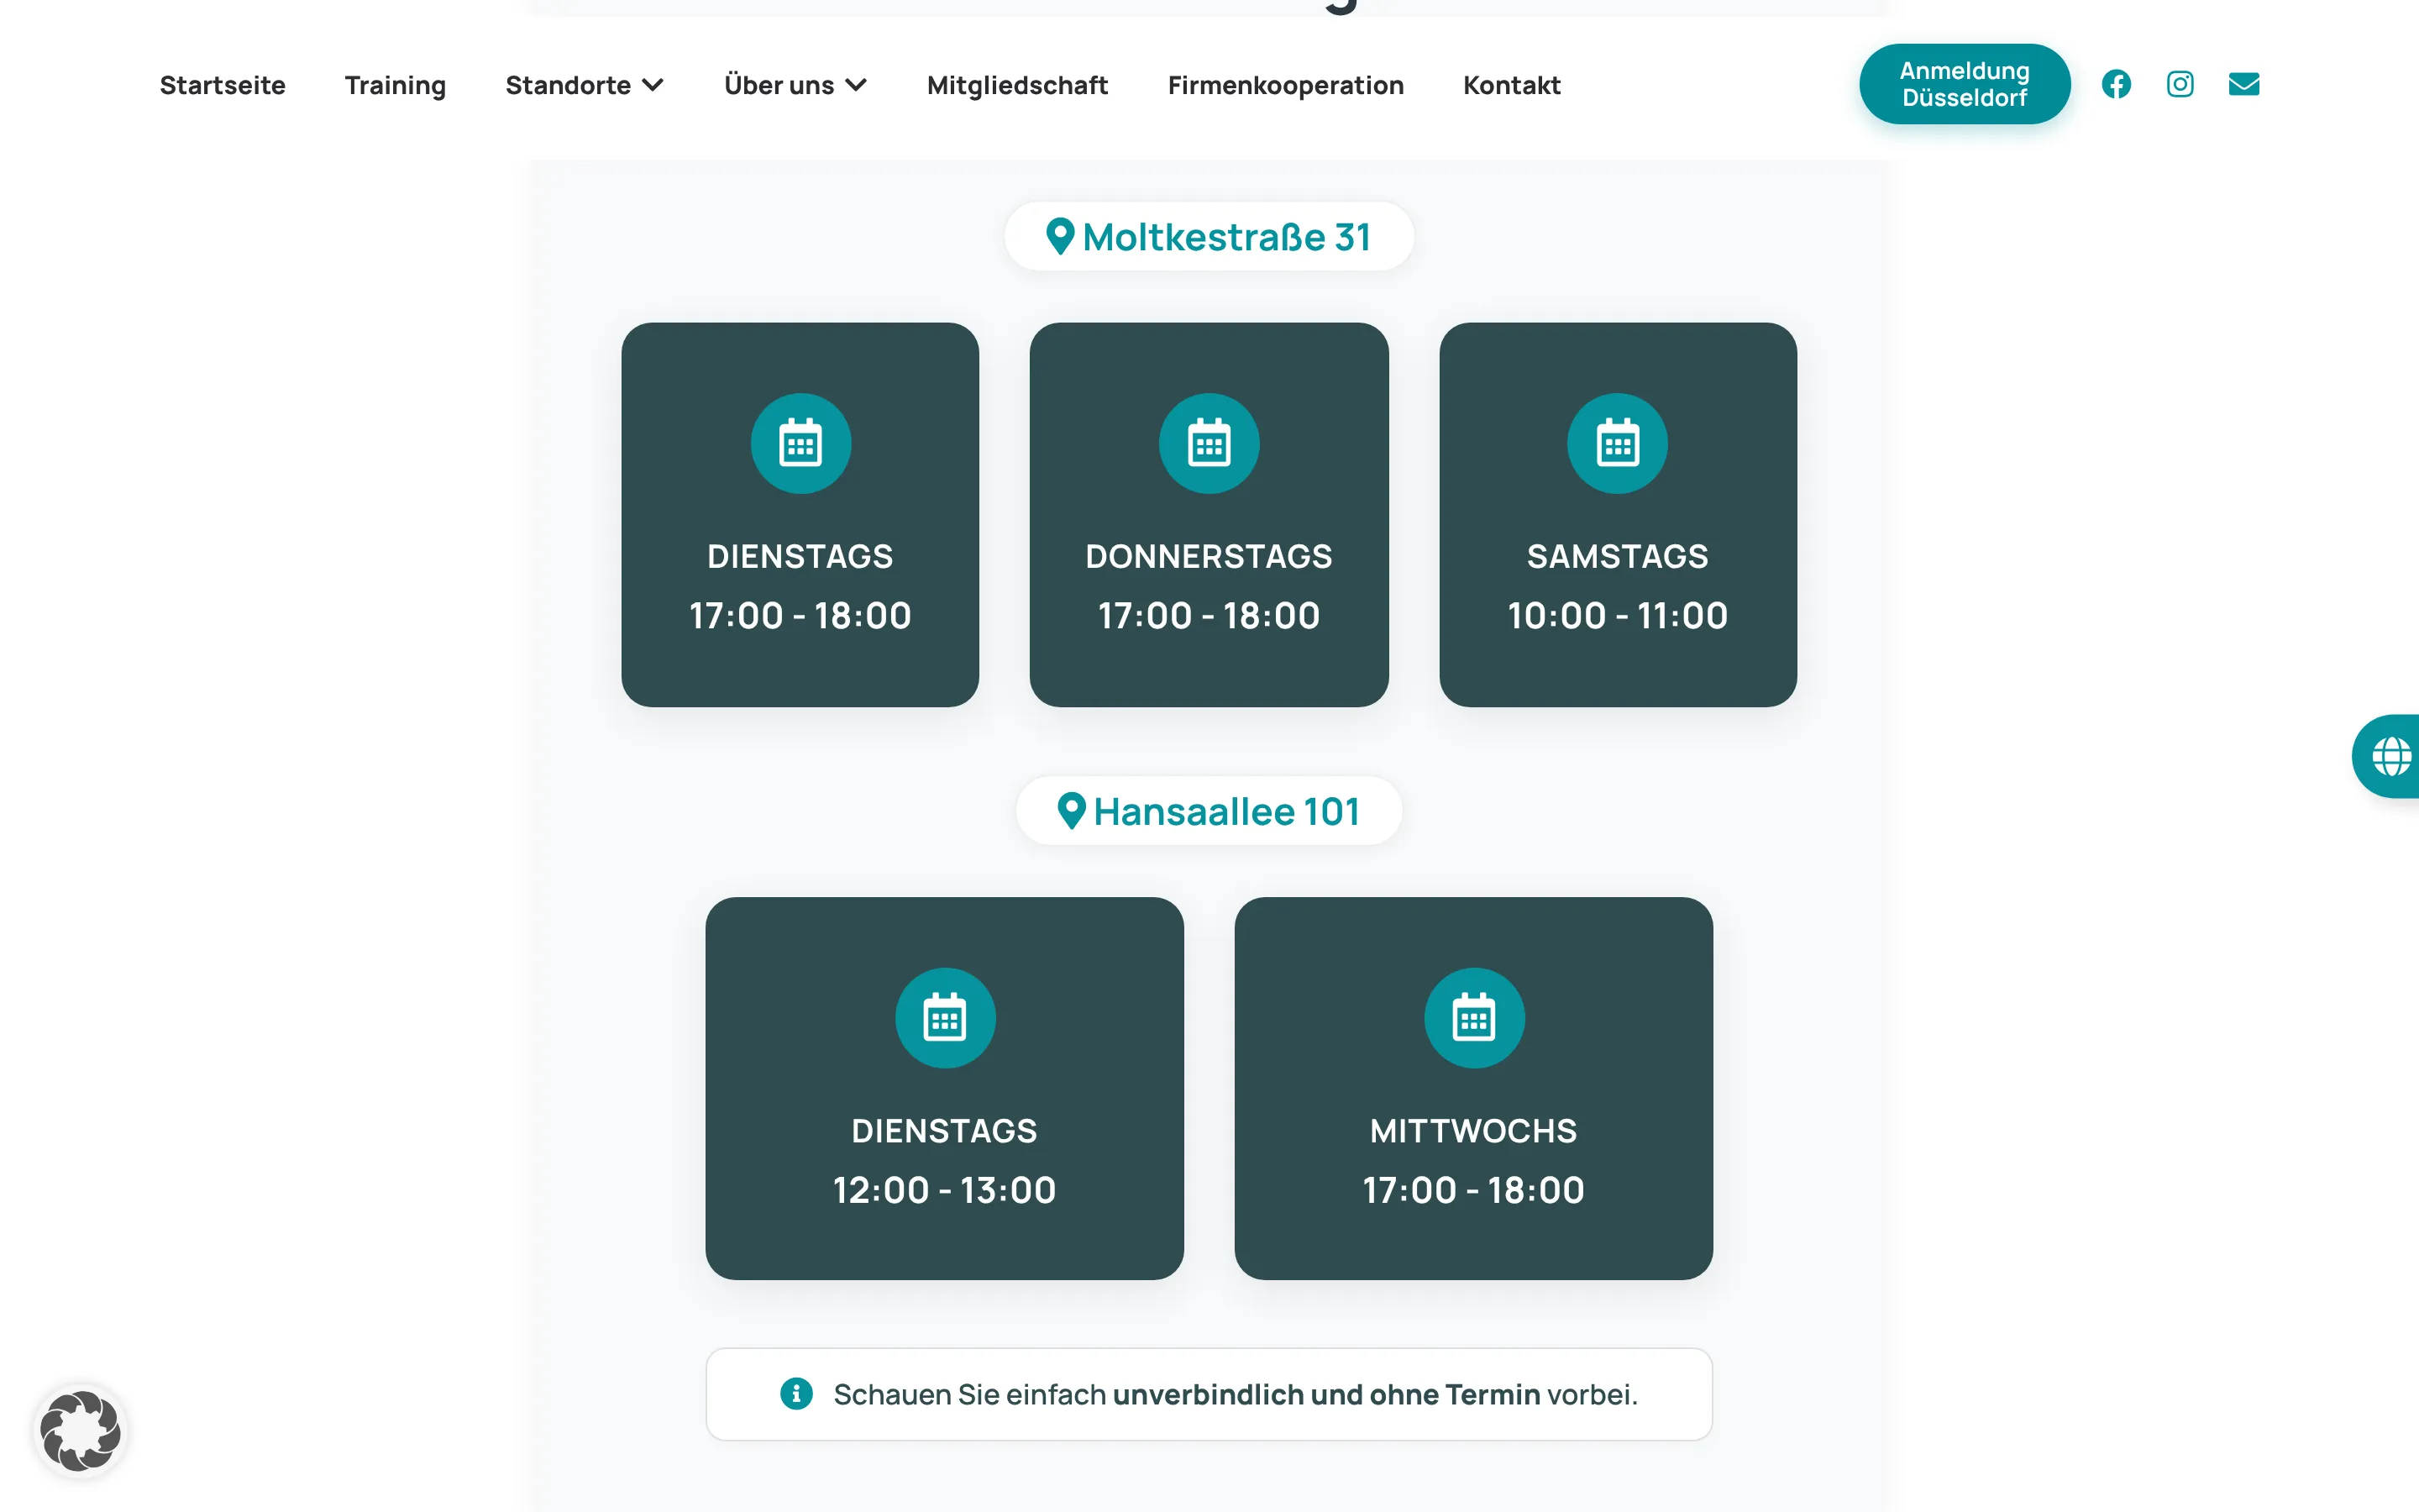Click the SAMSTAGS card title

click(1618, 556)
